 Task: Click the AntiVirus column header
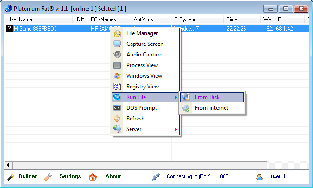(x=151, y=19)
